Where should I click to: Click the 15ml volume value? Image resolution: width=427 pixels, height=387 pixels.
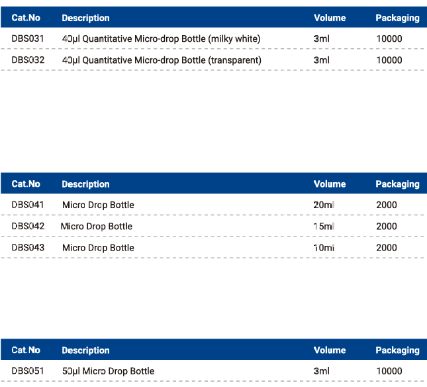point(324,226)
